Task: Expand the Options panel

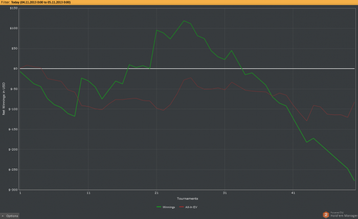Action: (10, 216)
